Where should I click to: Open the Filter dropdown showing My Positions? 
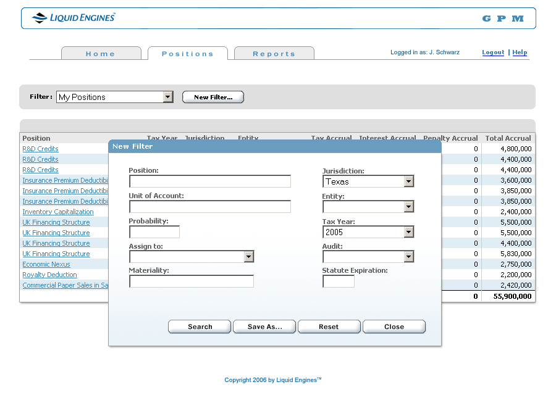coord(167,96)
